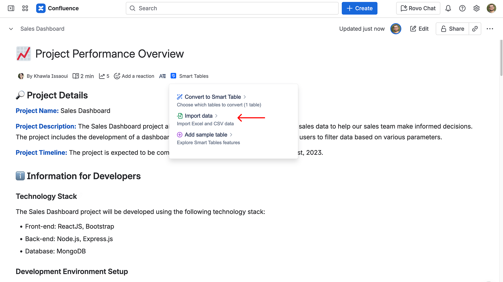Share this page

pyautogui.click(x=452, y=29)
